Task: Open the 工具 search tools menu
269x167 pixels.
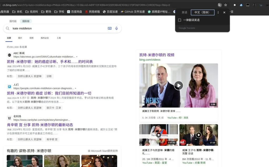Action: click(x=59, y=38)
